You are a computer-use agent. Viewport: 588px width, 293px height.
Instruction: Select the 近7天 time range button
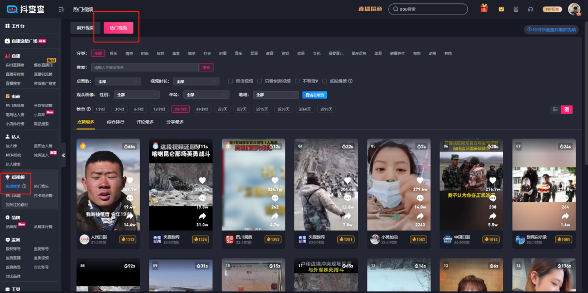point(241,109)
